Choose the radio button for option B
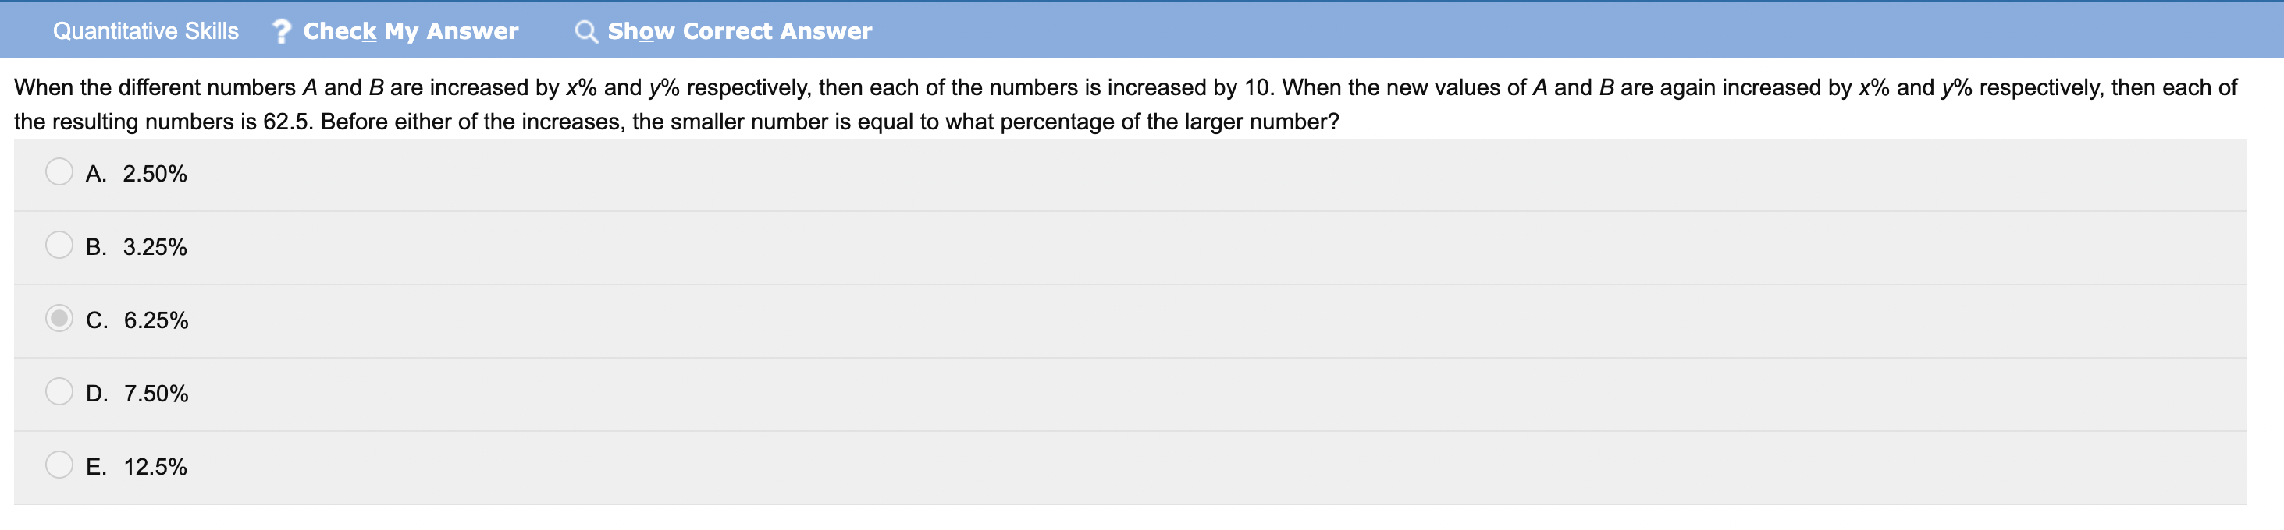Image resolution: width=2284 pixels, height=530 pixels. click(x=59, y=245)
